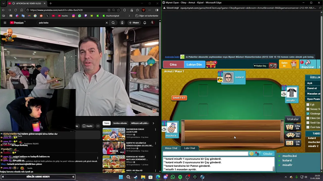Click the YouTube Oluştur button
This screenshot has height=181, width=323.
[x=134, y=23]
